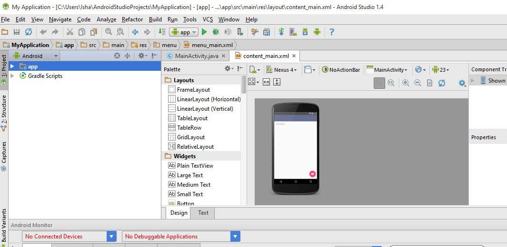507x247 pixels.
Task: Click the Save All toolbar icon
Action: 17,32
